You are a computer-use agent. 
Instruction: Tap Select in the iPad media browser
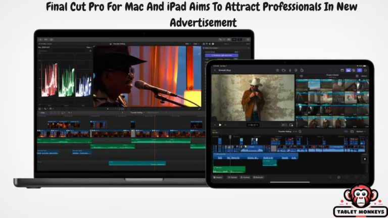[364, 76]
